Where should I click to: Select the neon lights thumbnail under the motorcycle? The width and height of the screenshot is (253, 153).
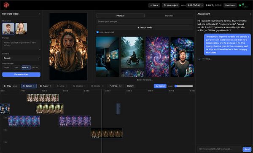[x=132, y=73]
